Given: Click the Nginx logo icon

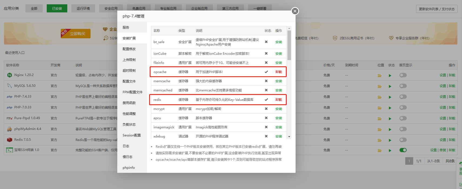Looking at the screenshot, I should [x=10, y=75].
